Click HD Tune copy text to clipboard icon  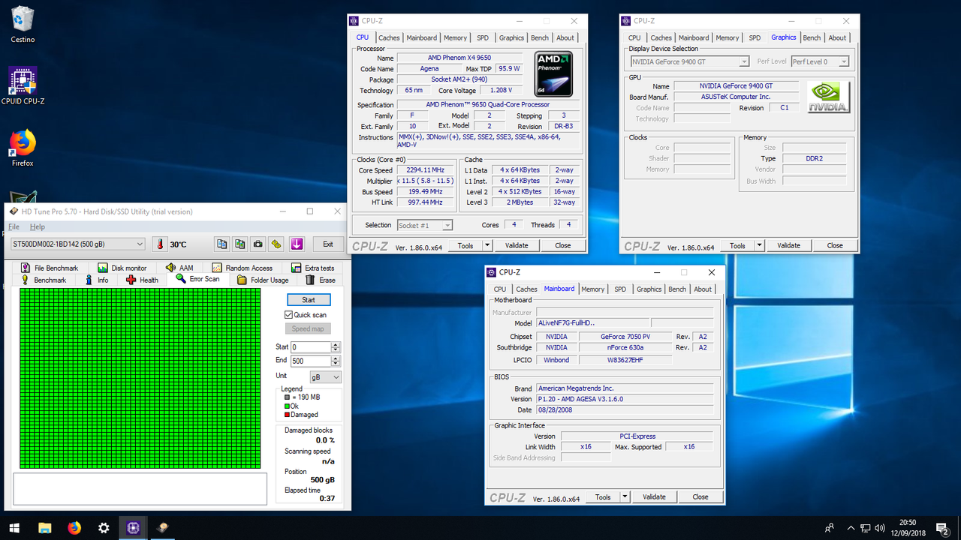[221, 244]
